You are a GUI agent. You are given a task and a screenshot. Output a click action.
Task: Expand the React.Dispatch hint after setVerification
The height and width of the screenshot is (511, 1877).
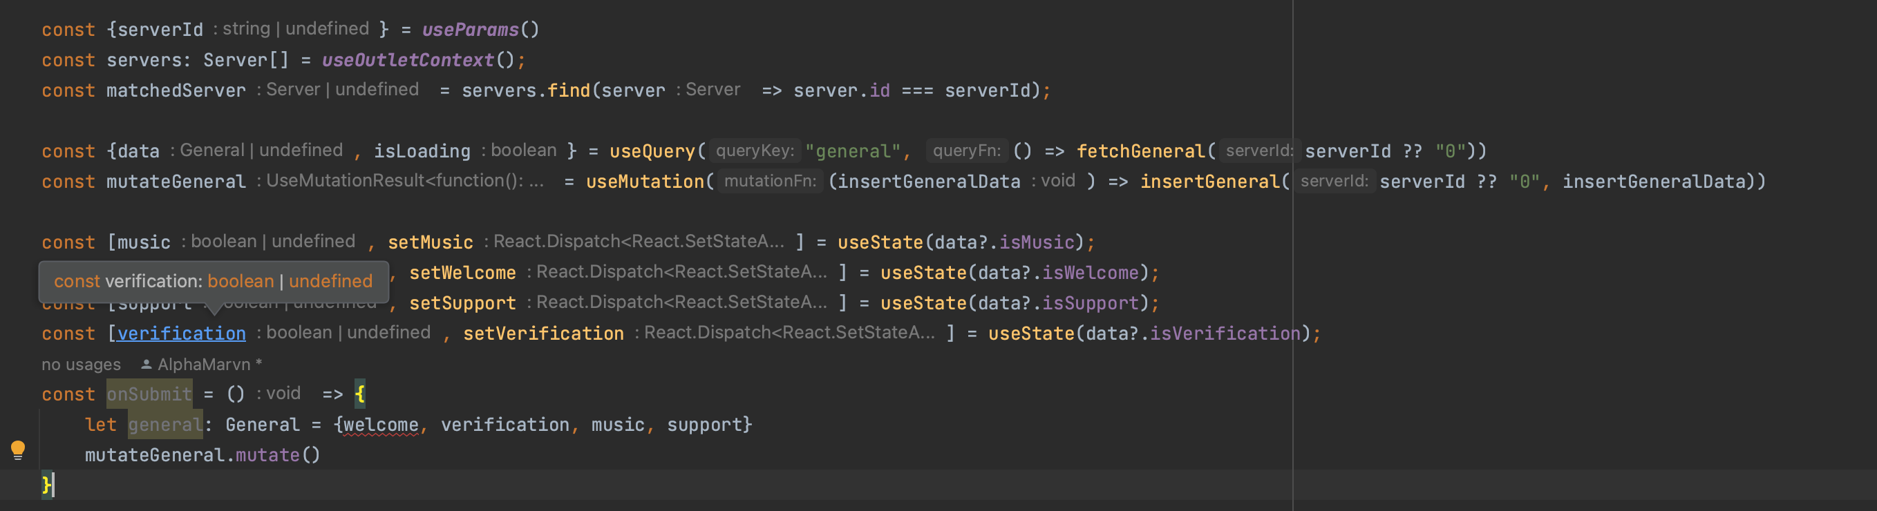[x=789, y=333]
